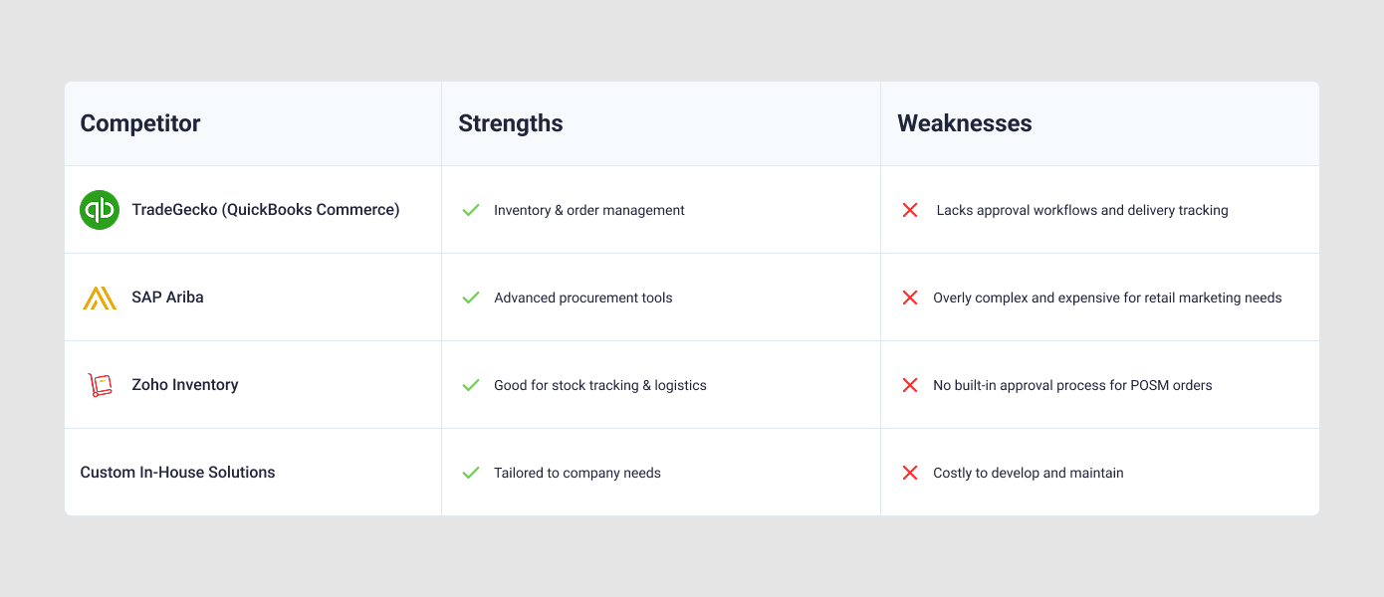Click the text Advanced procurement tools
Image resolution: width=1384 pixels, height=597 pixels.
point(583,298)
